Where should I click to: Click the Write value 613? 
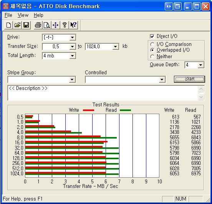pos(176,117)
